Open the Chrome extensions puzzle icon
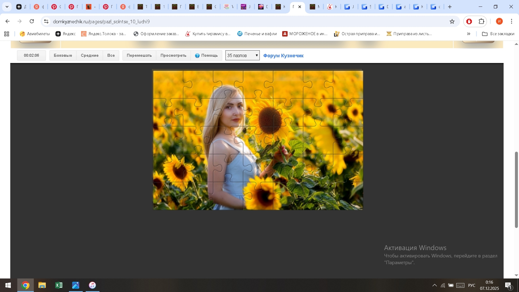The image size is (519, 292). pos(481,21)
